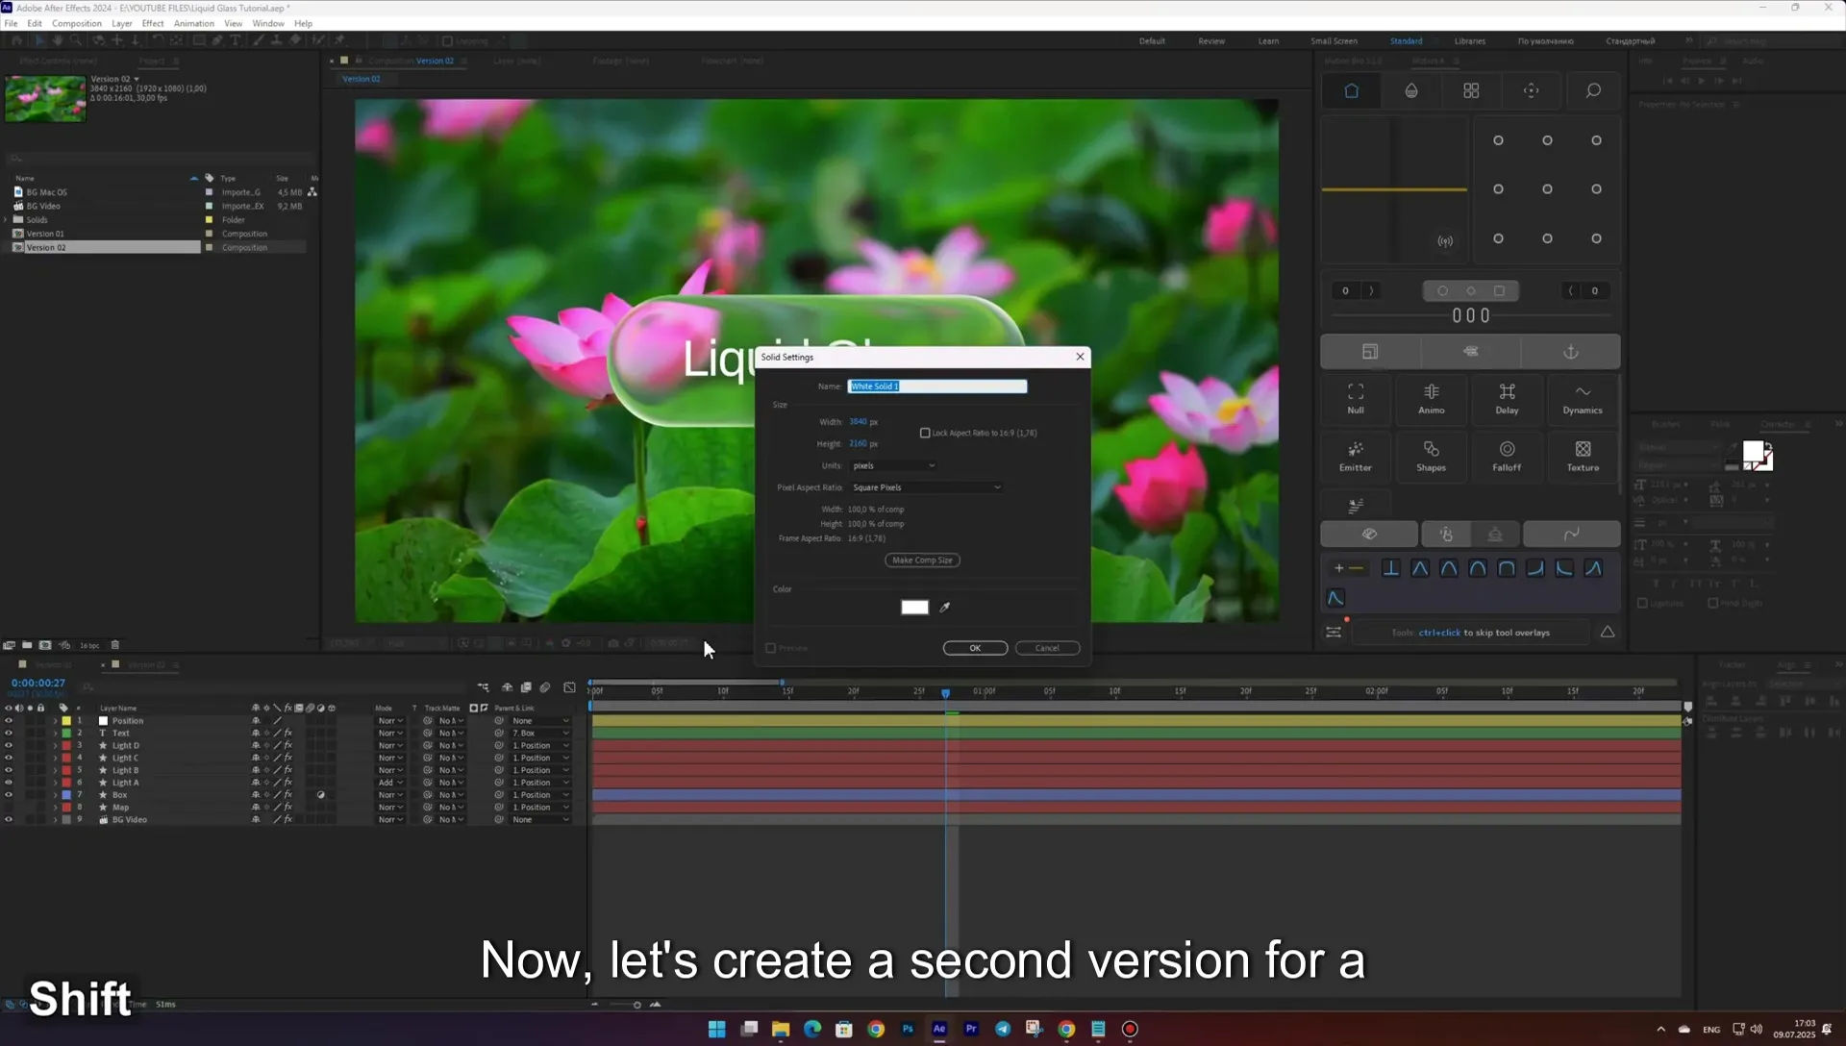Open the Animation menu

pyautogui.click(x=193, y=23)
